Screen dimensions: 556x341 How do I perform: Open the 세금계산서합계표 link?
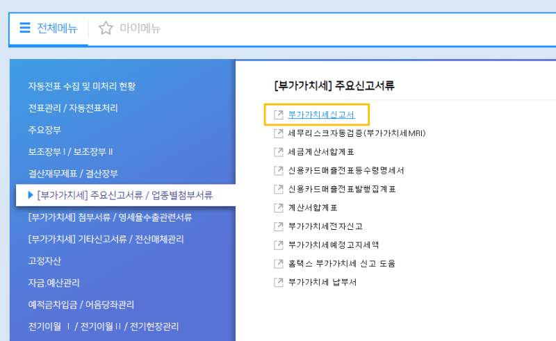[x=321, y=152]
